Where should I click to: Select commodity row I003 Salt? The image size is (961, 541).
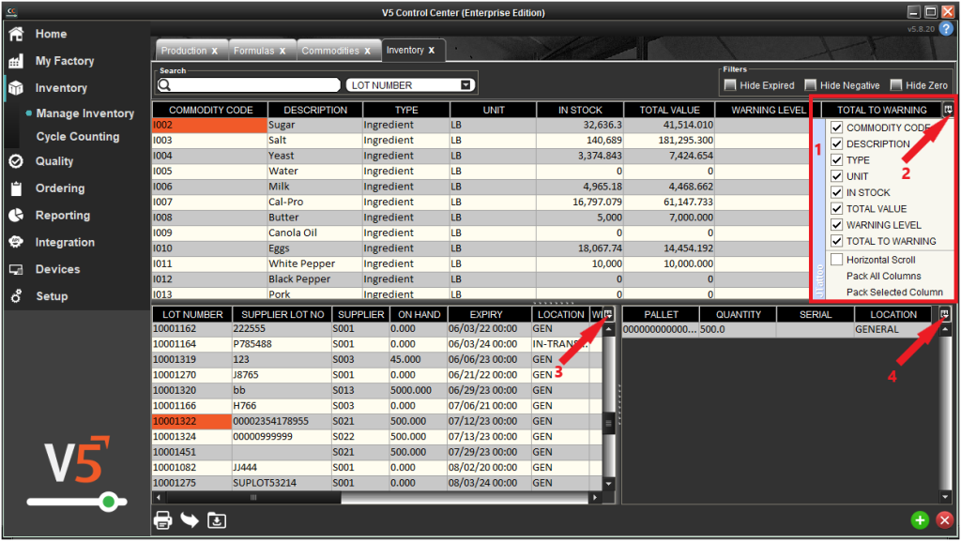[x=480, y=140]
